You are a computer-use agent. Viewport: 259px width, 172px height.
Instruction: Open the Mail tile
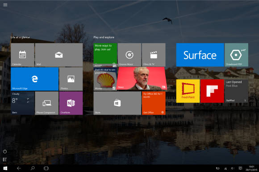[x=59, y=55]
